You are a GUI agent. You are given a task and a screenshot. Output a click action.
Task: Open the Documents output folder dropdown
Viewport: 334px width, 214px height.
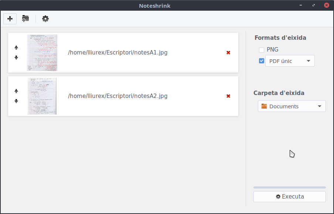click(292, 106)
